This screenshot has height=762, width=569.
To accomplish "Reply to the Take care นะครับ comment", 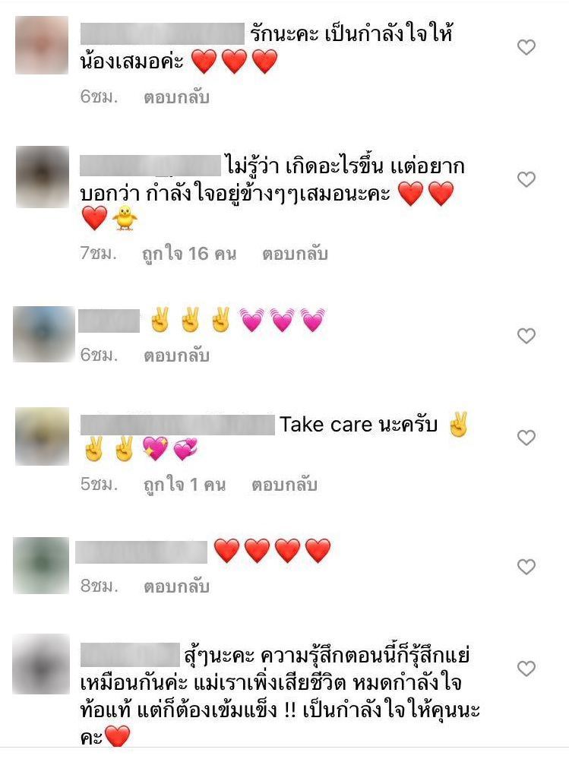I will coord(284,485).
